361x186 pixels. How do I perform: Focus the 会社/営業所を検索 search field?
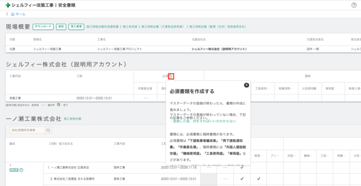[x=27, y=130]
